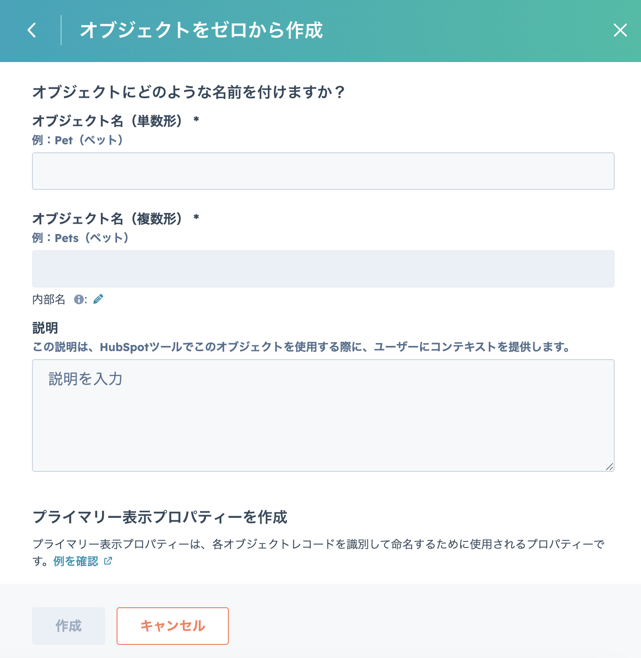The height and width of the screenshot is (658, 641).
Task: Go back using the header chevron arrow
Action: [32, 31]
